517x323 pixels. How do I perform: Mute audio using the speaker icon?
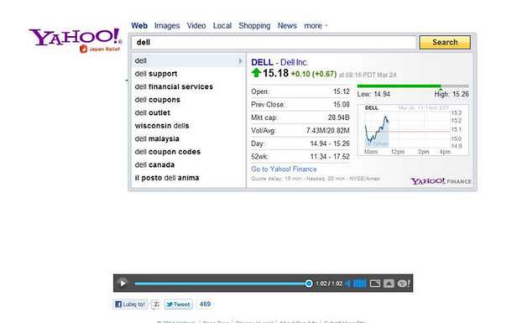coord(347,284)
